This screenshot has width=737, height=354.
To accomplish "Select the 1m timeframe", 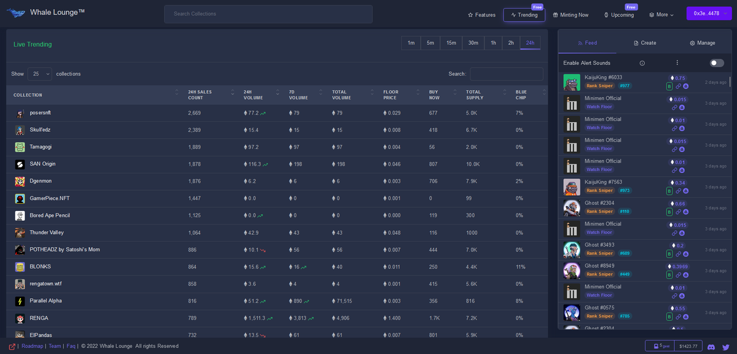I will (411, 43).
